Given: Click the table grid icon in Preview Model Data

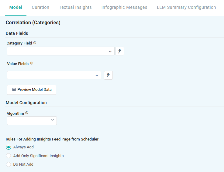Looking at the screenshot, I should pyautogui.click(x=14, y=90).
